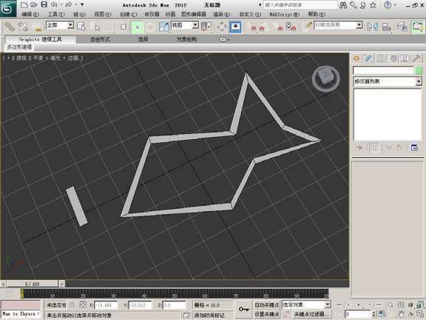
Task: Open the 选定对象 key filter dropdown
Action: tap(306, 304)
